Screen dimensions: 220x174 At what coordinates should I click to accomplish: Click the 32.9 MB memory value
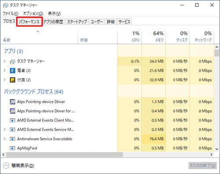156,80
